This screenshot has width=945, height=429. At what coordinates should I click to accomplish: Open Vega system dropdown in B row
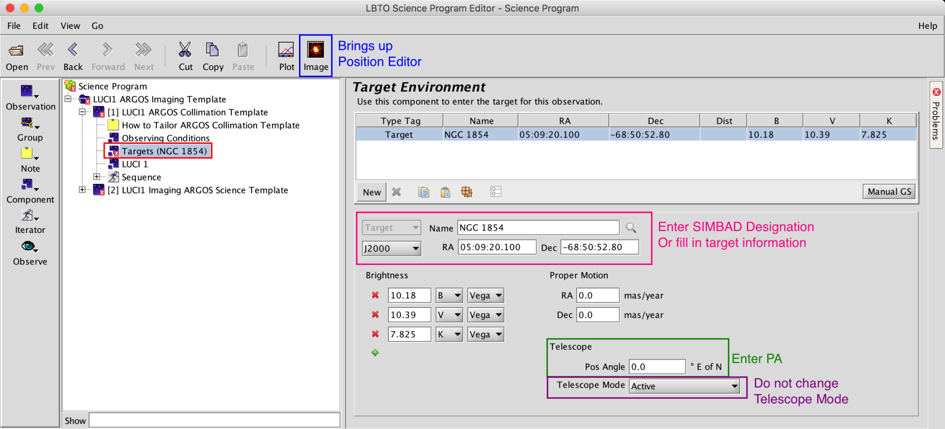click(486, 296)
